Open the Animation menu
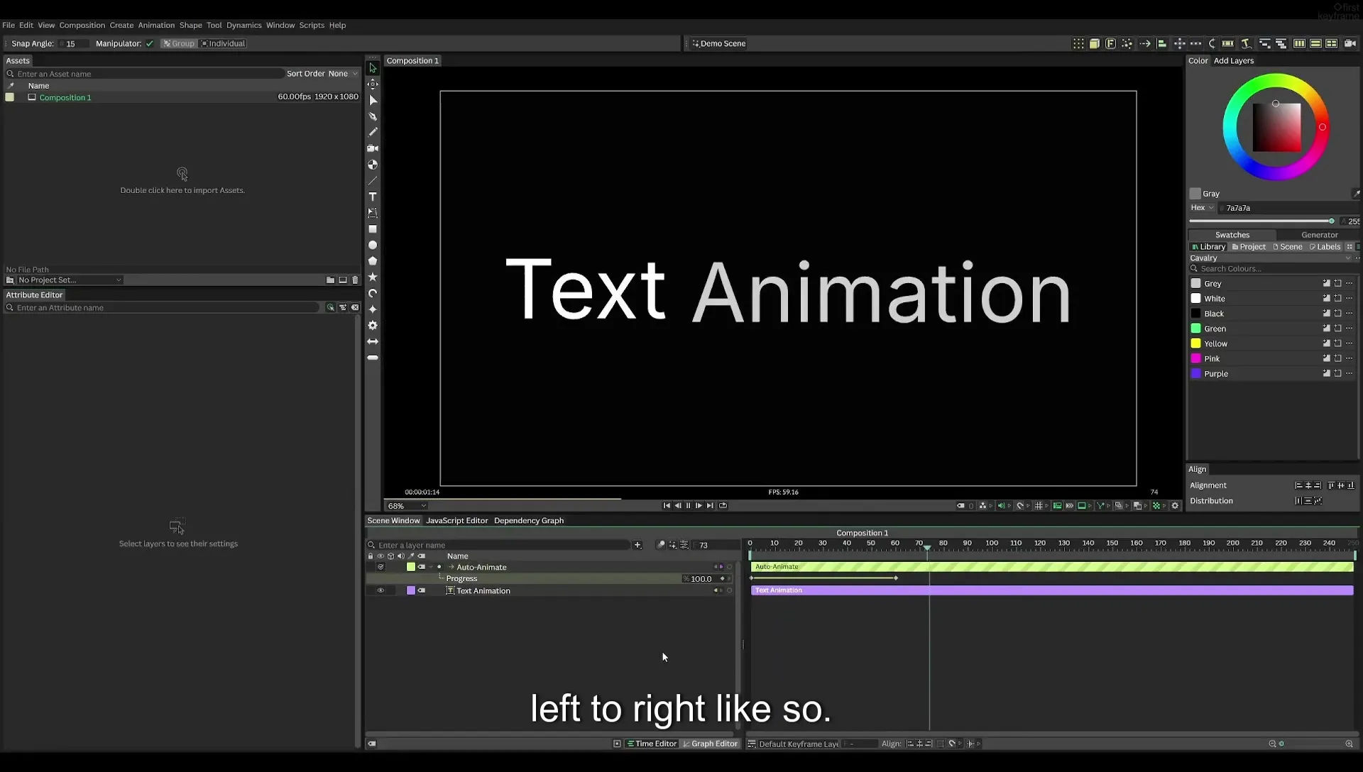This screenshot has width=1363, height=772. point(156,26)
